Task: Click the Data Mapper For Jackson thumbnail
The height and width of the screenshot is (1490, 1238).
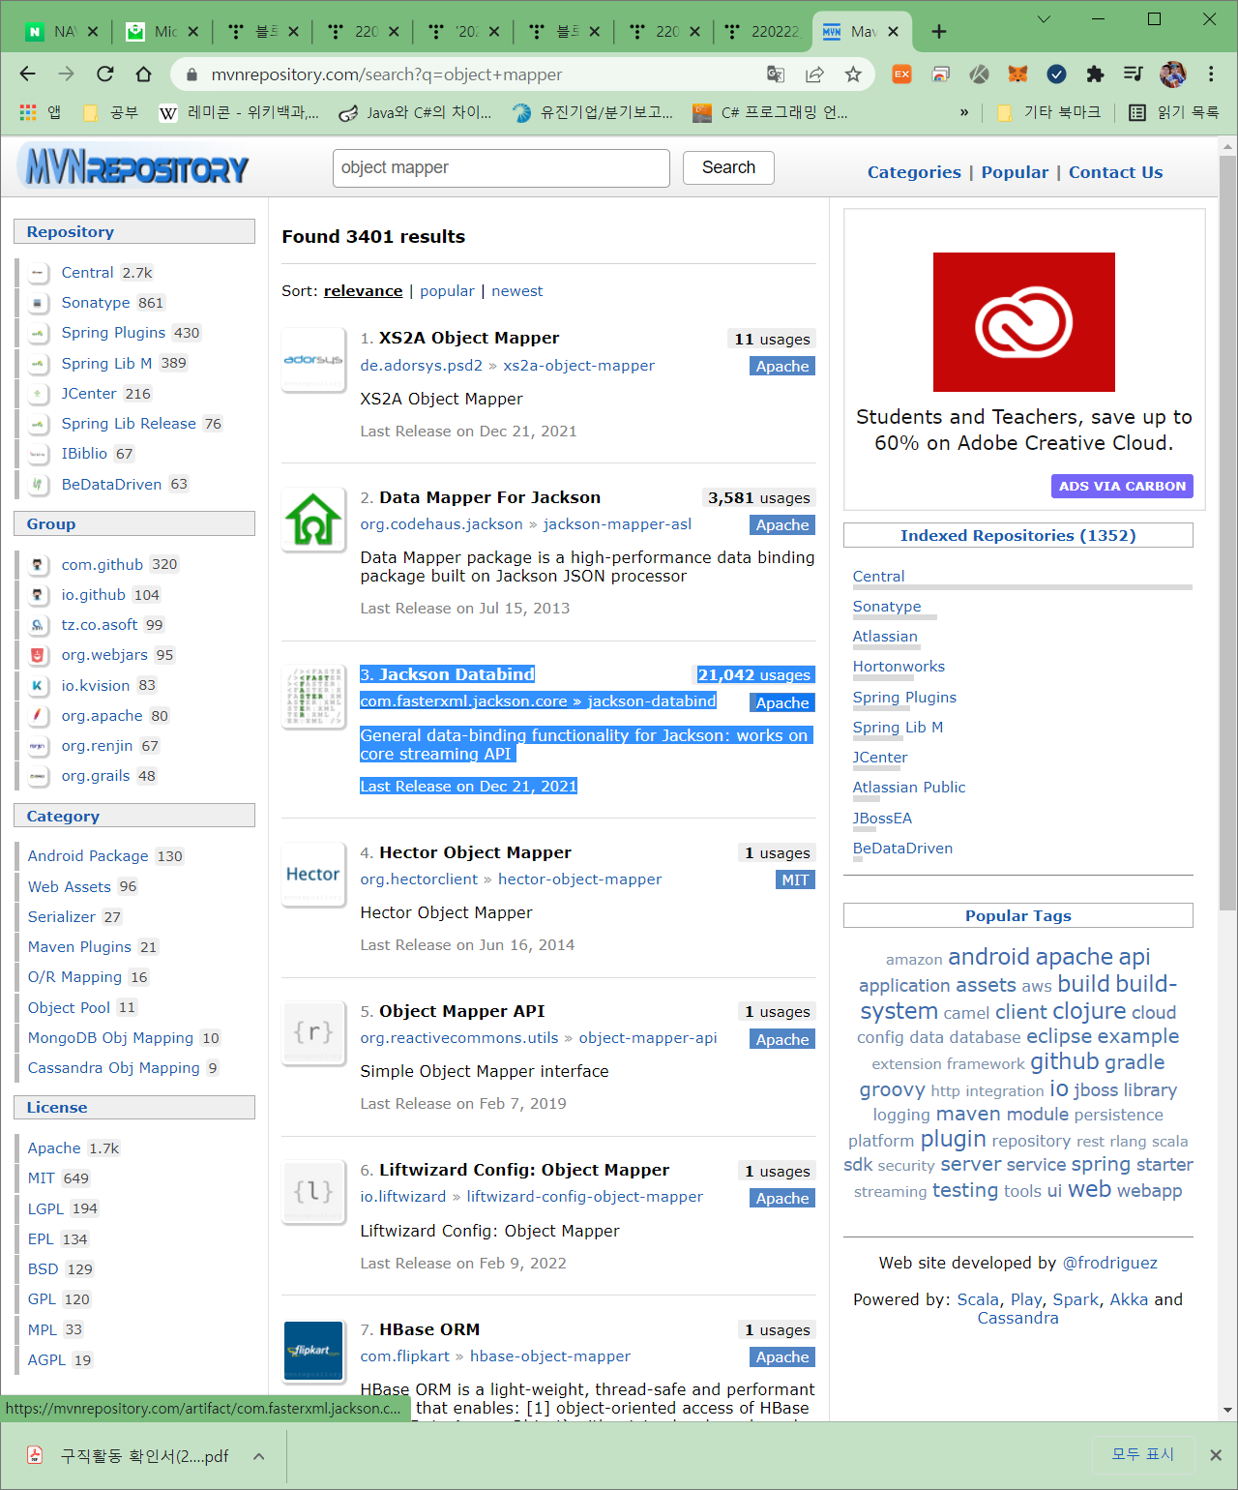Action: [x=313, y=520]
